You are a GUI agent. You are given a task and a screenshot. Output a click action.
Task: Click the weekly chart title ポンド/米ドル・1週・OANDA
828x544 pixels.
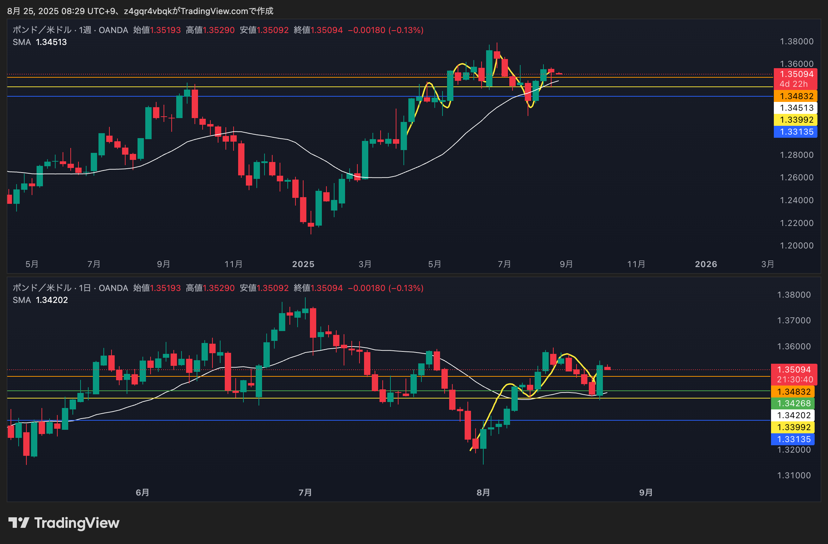tap(70, 30)
